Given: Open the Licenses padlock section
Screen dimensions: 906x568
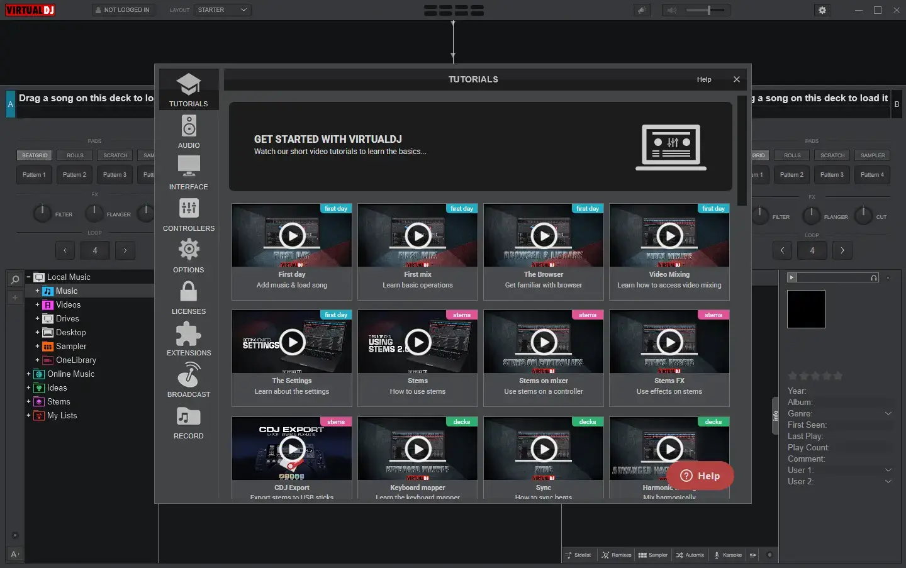Looking at the screenshot, I should point(189,298).
